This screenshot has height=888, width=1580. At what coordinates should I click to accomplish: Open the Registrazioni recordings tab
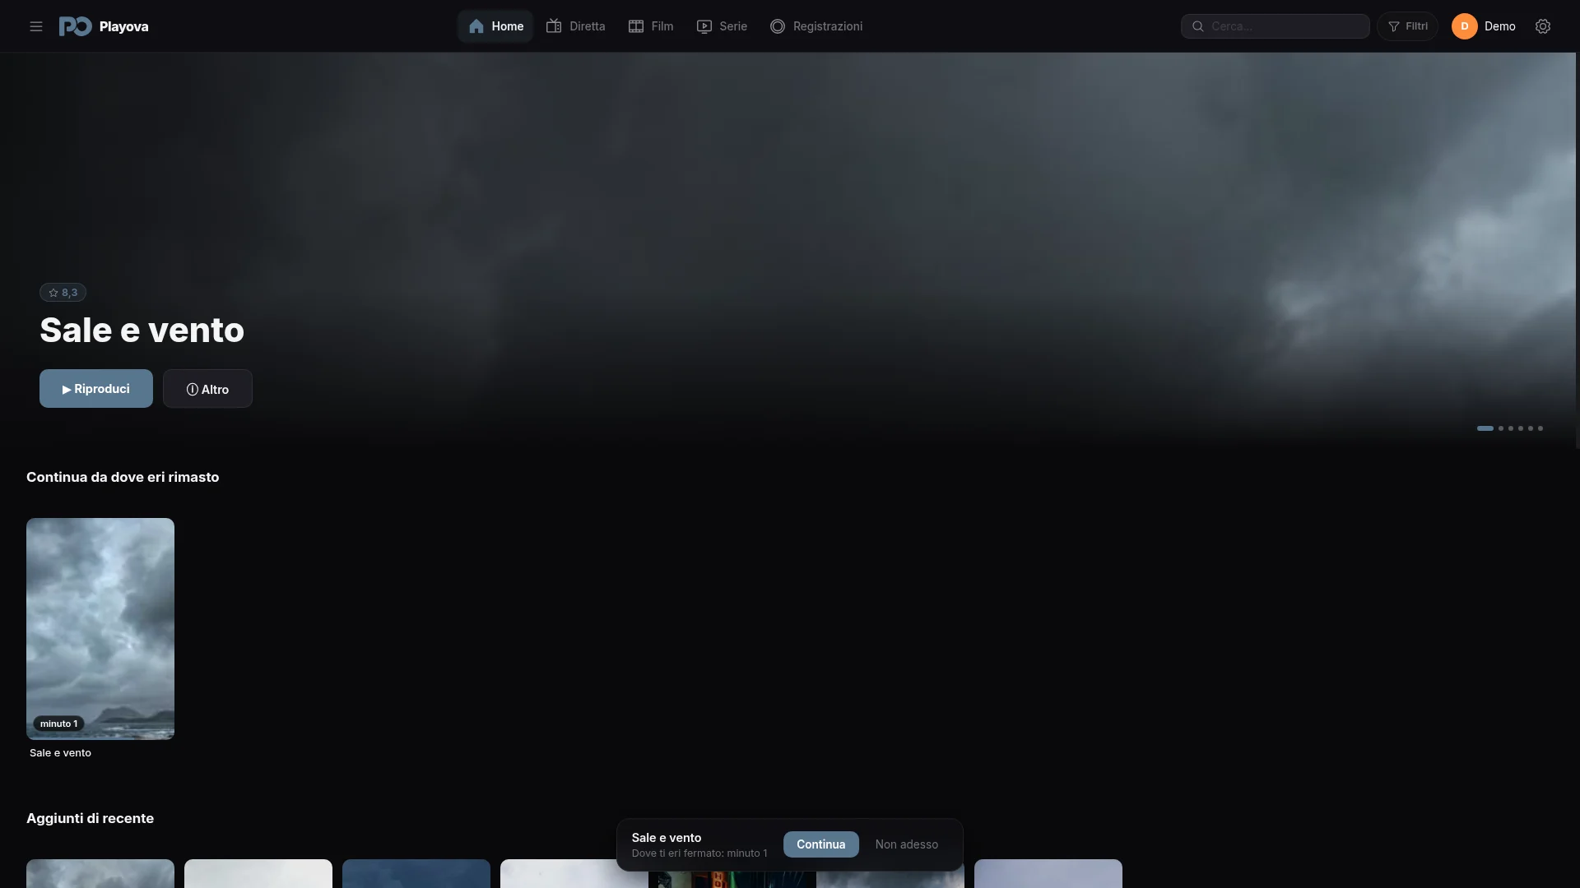point(816,26)
